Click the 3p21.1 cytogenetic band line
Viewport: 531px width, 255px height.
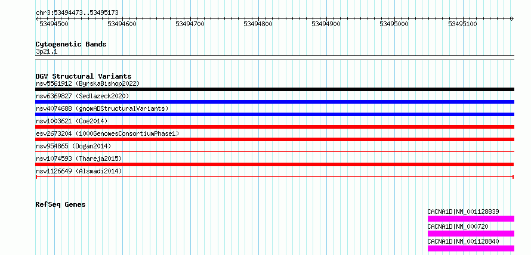(274, 58)
